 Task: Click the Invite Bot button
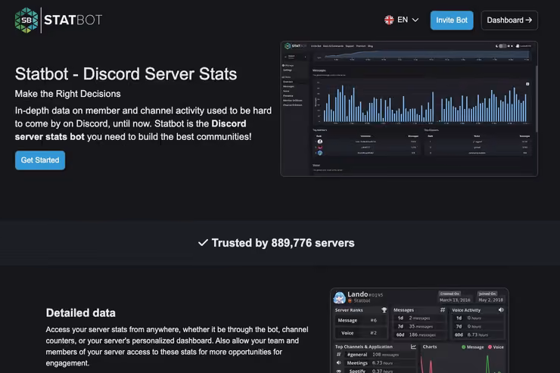[x=452, y=20]
